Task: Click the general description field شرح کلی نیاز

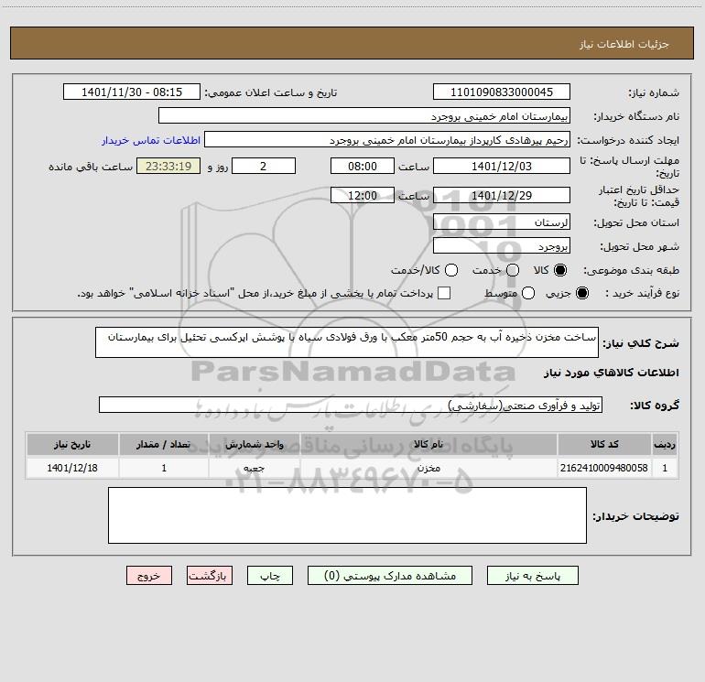Action: click(x=347, y=342)
